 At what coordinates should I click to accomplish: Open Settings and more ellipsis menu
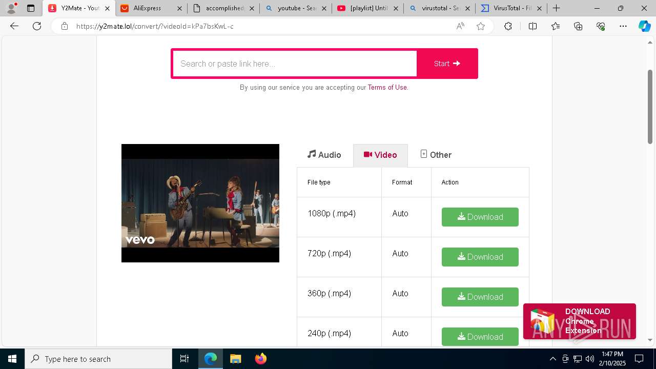[x=623, y=26]
